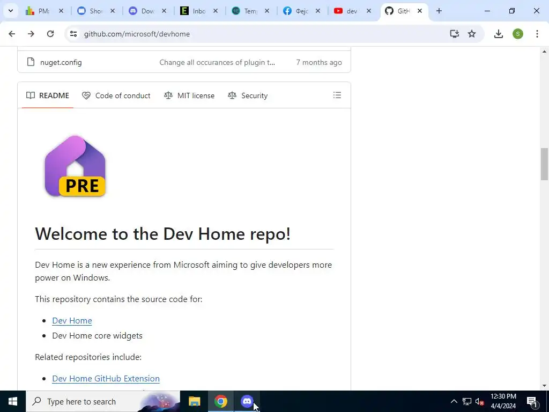Click the address bar URL github.com/microsoft/devhome
The height and width of the screenshot is (412, 549).
137,34
